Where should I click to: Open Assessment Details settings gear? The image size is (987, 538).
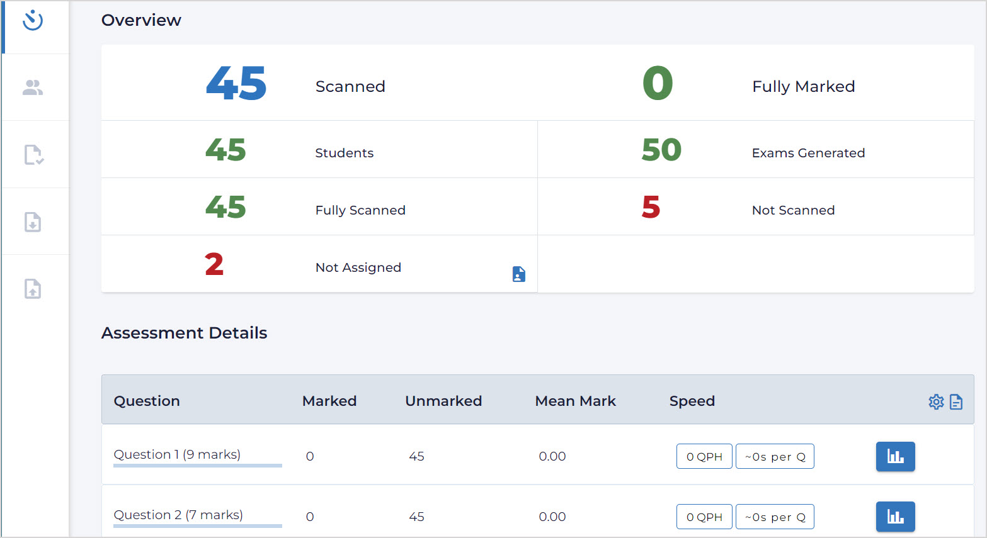coord(936,402)
